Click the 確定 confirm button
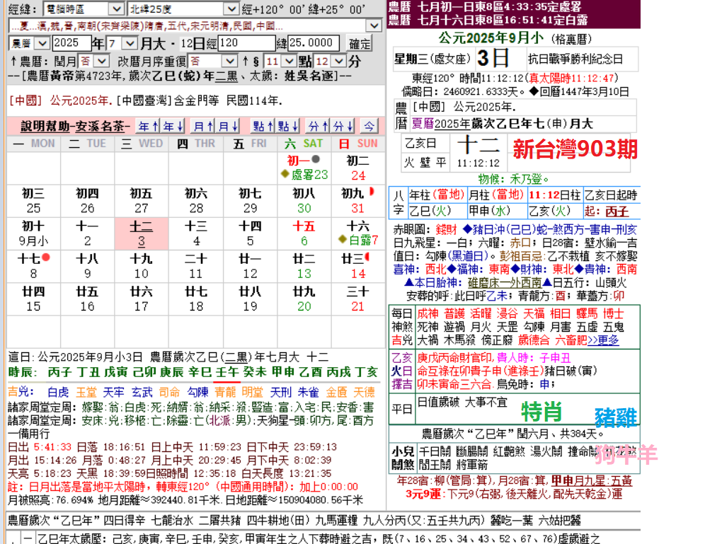The height and width of the screenshot is (544, 705). pos(360,43)
